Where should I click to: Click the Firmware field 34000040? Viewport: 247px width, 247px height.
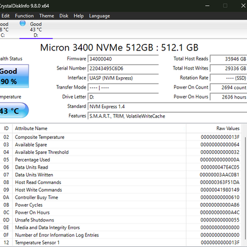coord(123,59)
